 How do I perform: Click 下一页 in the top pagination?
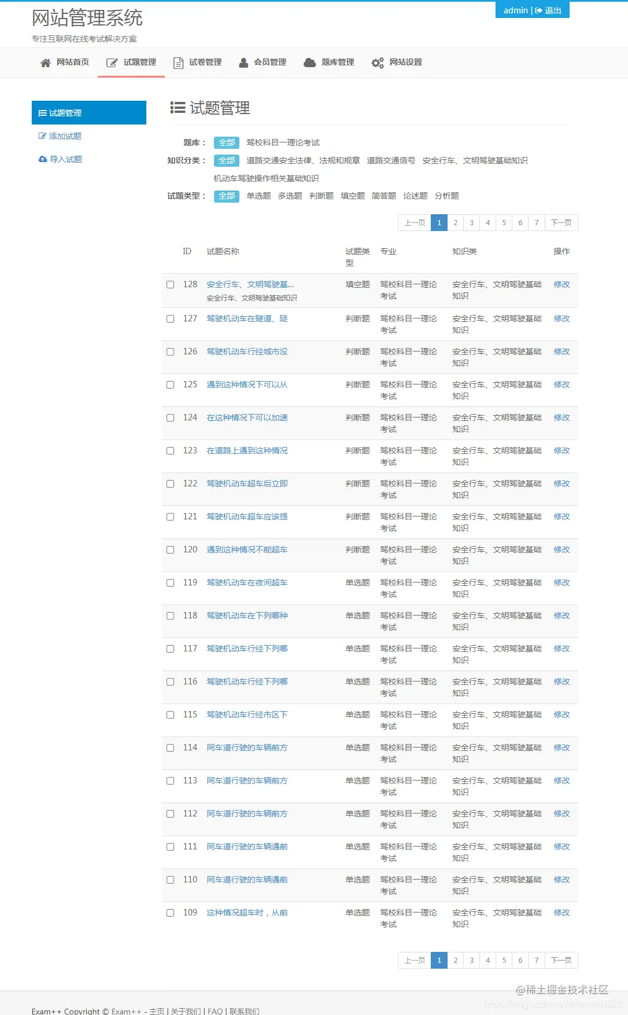click(561, 222)
